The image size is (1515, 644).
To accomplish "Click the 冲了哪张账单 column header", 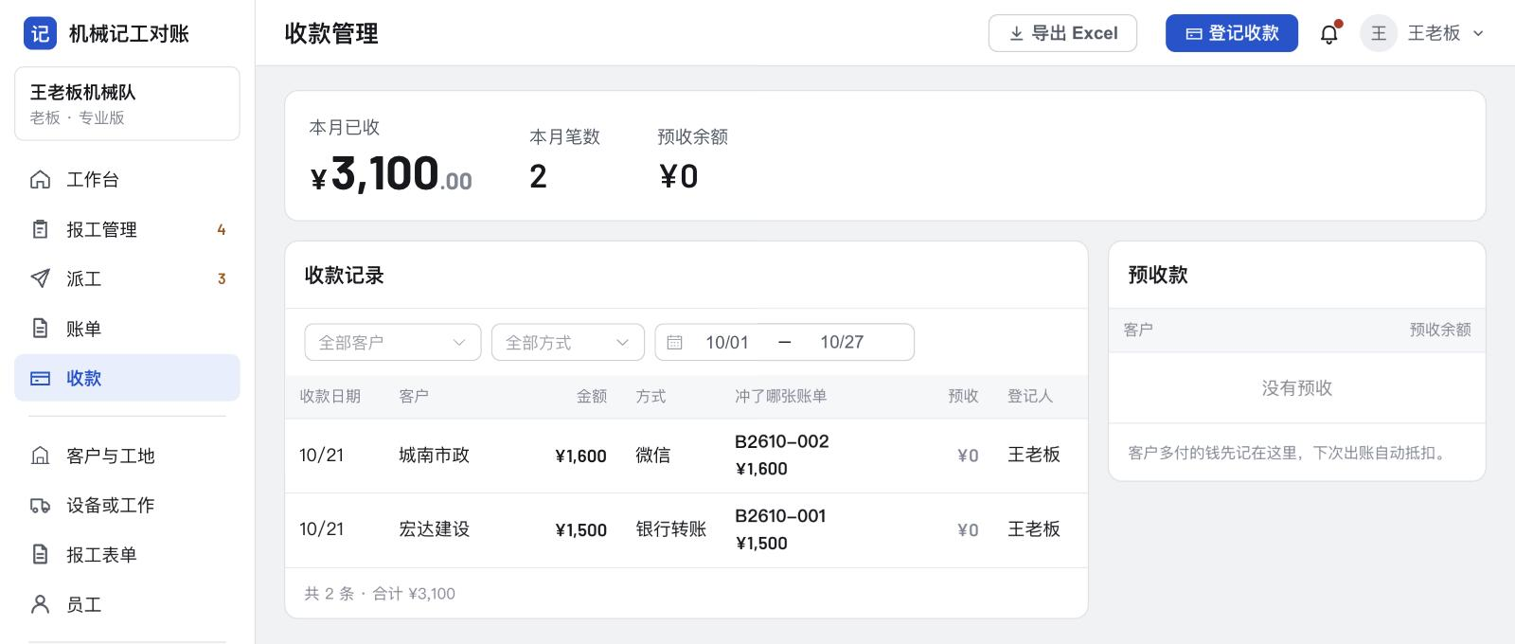I will pos(781,396).
